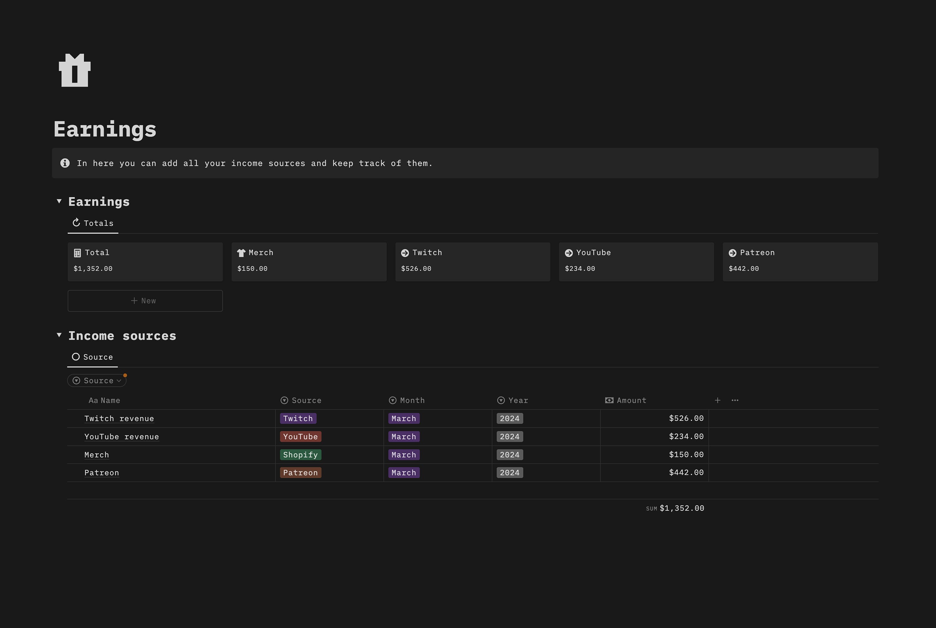Viewport: 936px width, 628px height.
Task: Collapse the Income sources section
Action: click(59, 335)
